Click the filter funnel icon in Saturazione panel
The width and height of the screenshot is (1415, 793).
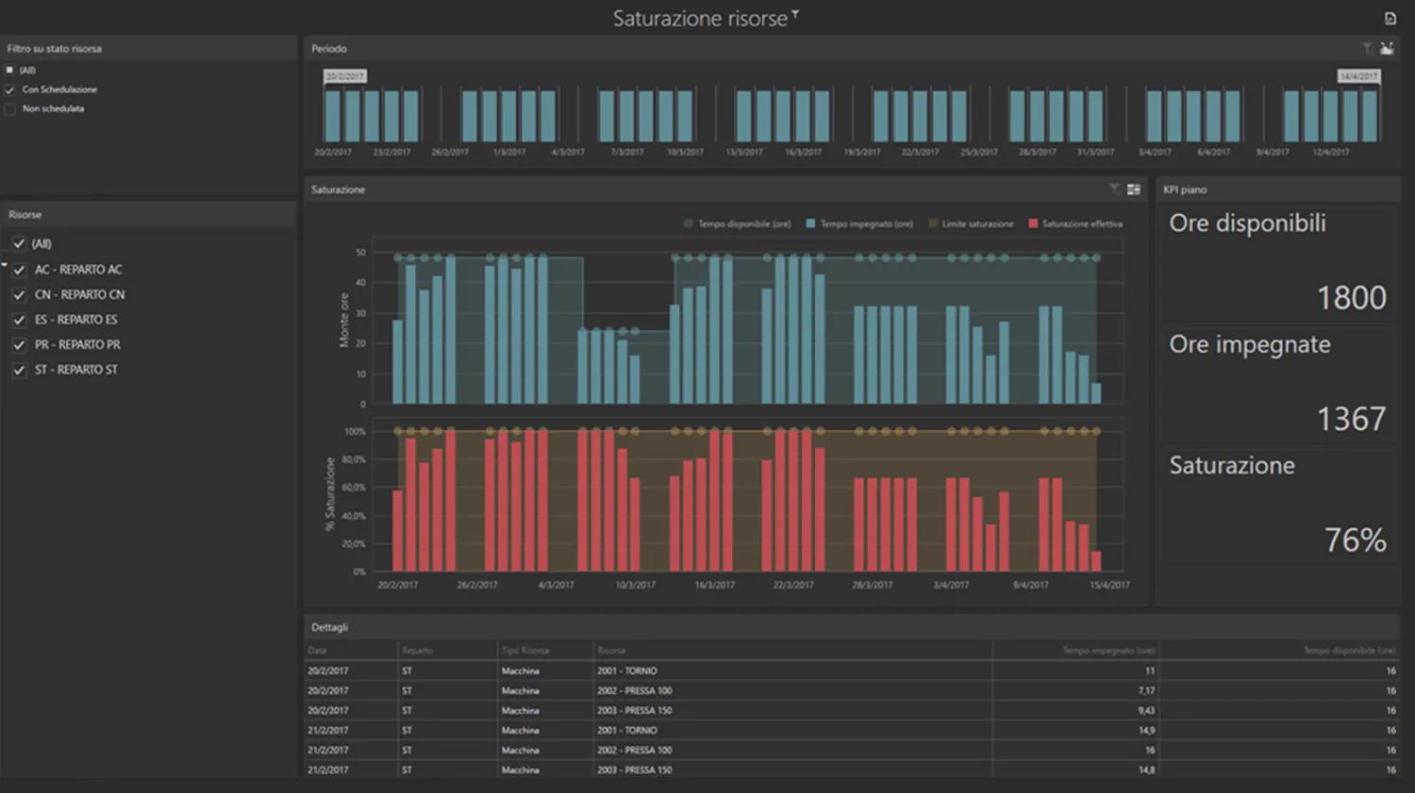point(1114,190)
